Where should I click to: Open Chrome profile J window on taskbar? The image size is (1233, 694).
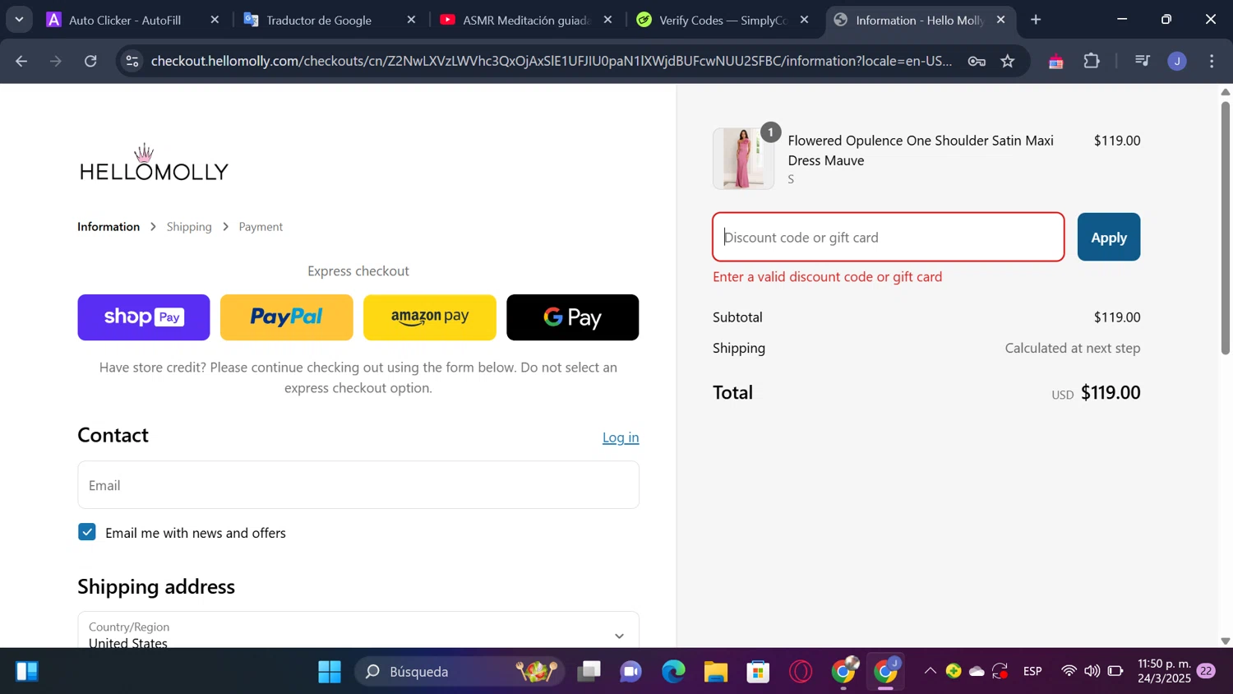pos(887,671)
